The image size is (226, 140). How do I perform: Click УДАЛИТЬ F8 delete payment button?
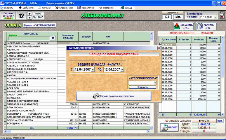(206, 26)
